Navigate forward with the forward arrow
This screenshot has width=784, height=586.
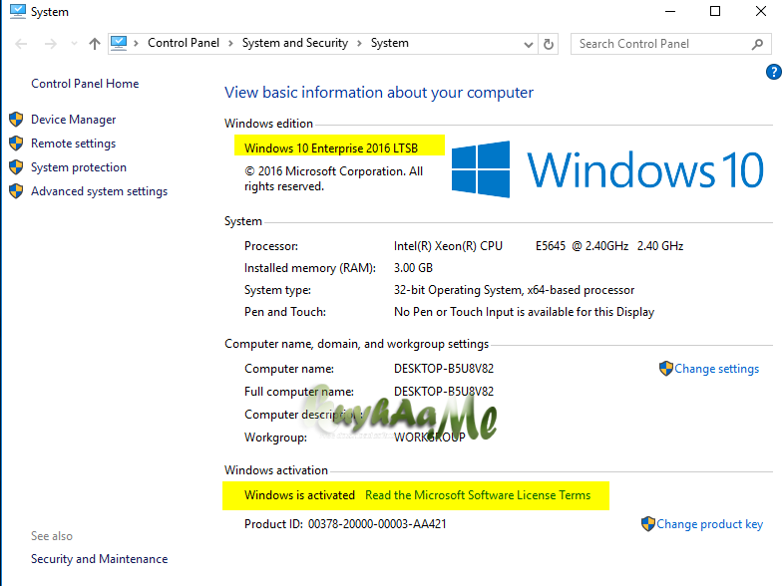[x=51, y=44]
